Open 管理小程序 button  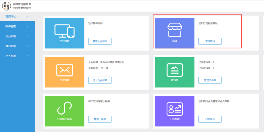tap(100, 119)
